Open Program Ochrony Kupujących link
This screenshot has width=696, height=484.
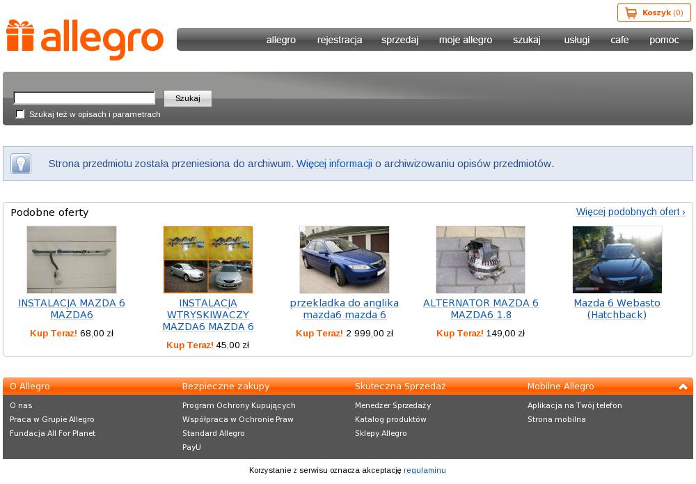pyautogui.click(x=239, y=405)
